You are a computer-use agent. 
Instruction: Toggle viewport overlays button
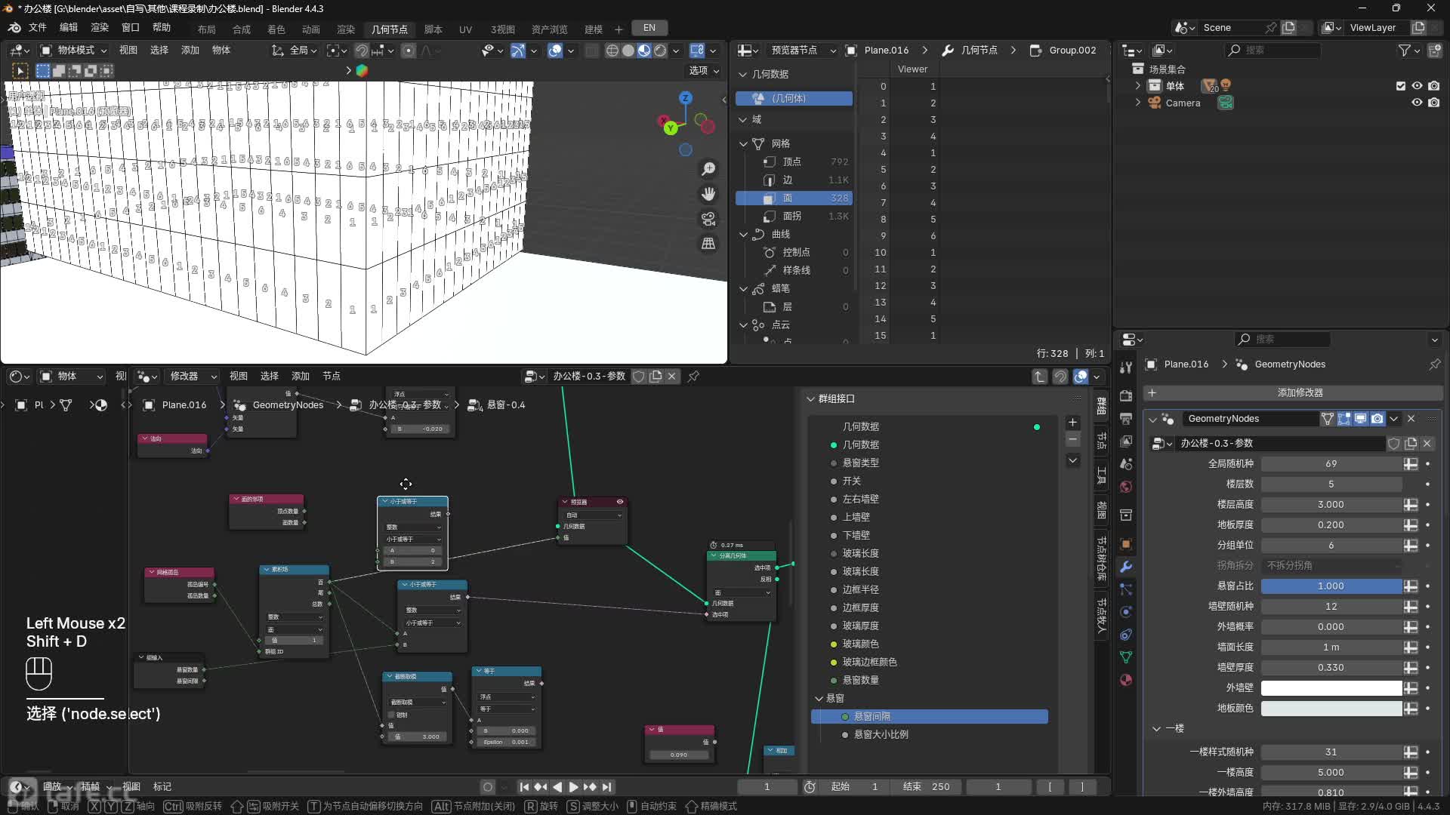[555, 51]
